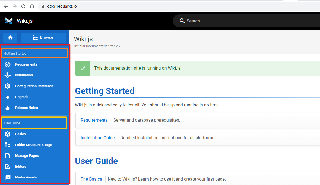Click the magnifier search icon
Screen dimensions: 320x185
coord(182,21)
